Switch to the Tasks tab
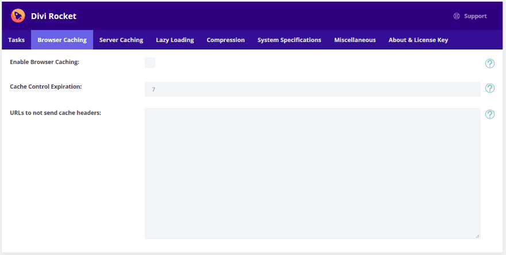The width and height of the screenshot is (506, 255). (x=17, y=40)
